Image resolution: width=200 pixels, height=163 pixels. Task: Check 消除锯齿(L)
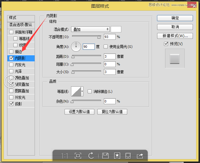click(x=90, y=91)
